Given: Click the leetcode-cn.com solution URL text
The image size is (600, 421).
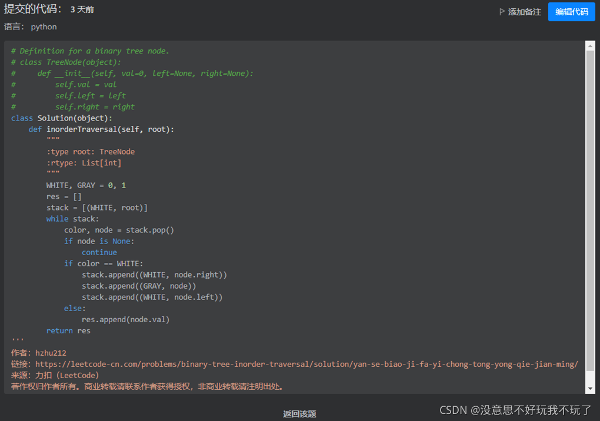Looking at the screenshot, I should [306, 364].
